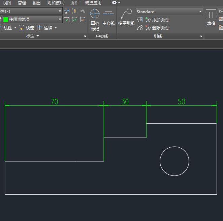Open the 标注 panel dialog launcher arrow

(x=85, y=36)
